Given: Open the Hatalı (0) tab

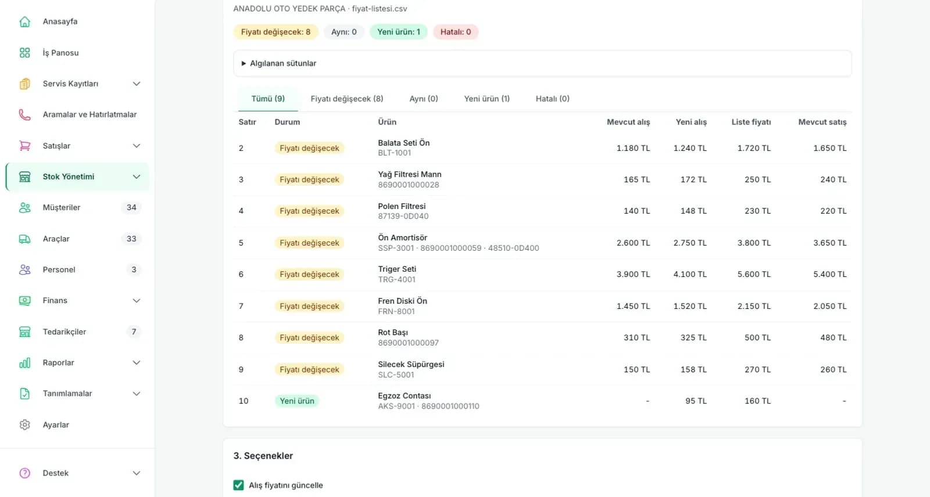Looking at the screenshot, I should 552,99.
